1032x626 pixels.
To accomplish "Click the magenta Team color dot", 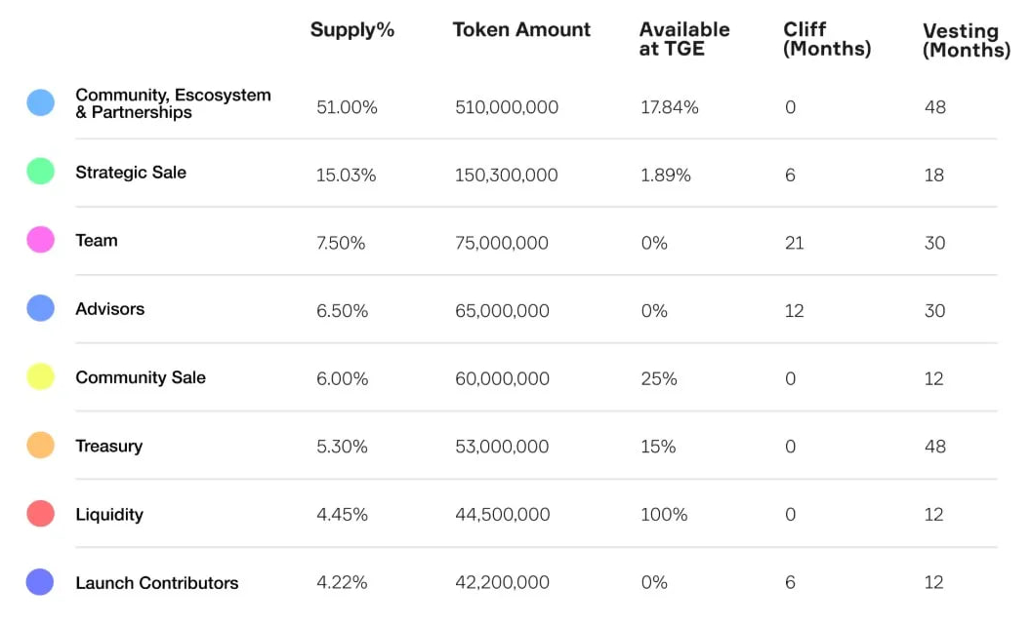I will (x=40, y=240).
